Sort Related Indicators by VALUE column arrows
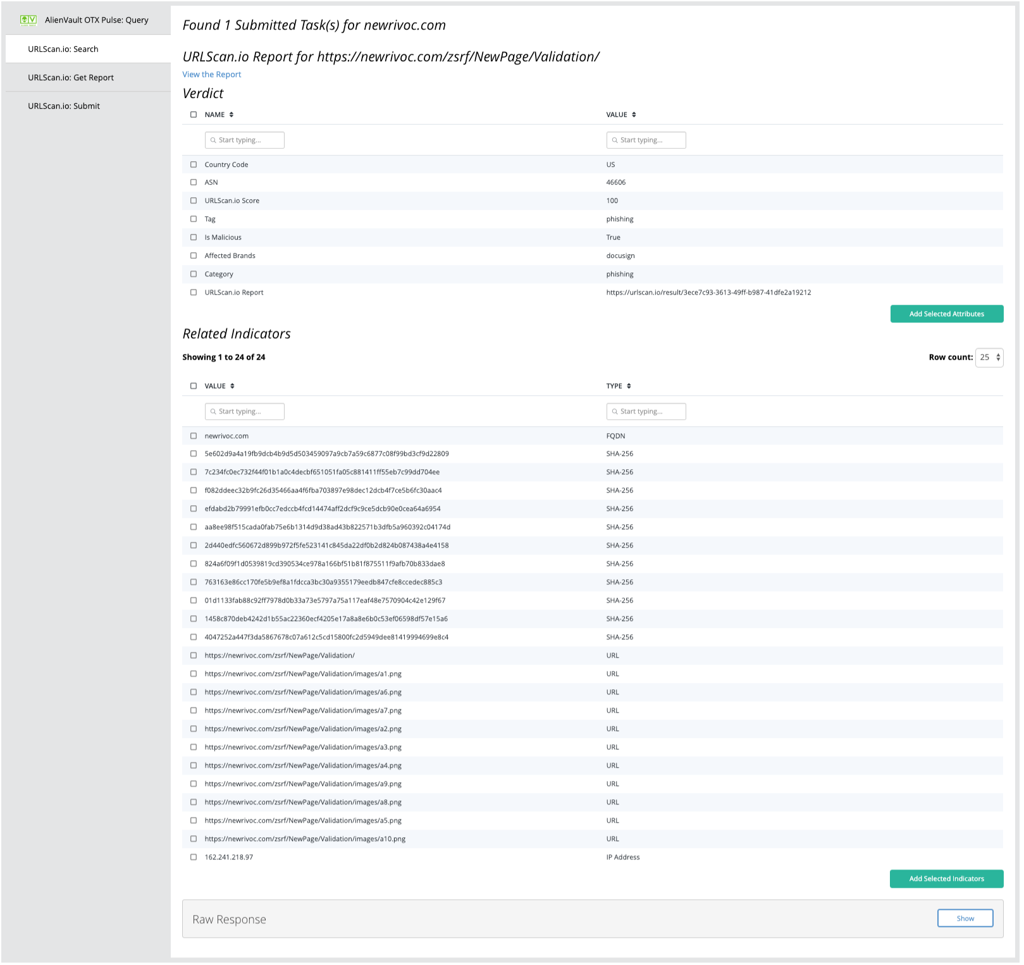This screenshot has height=965, width=1024. pos(232,386)
